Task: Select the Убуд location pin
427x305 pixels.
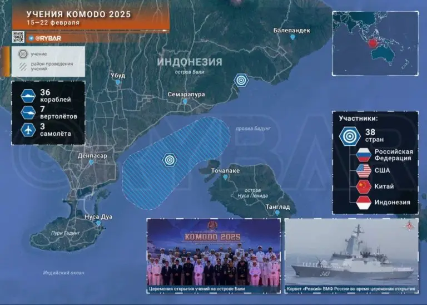Action: pos(118,82)
